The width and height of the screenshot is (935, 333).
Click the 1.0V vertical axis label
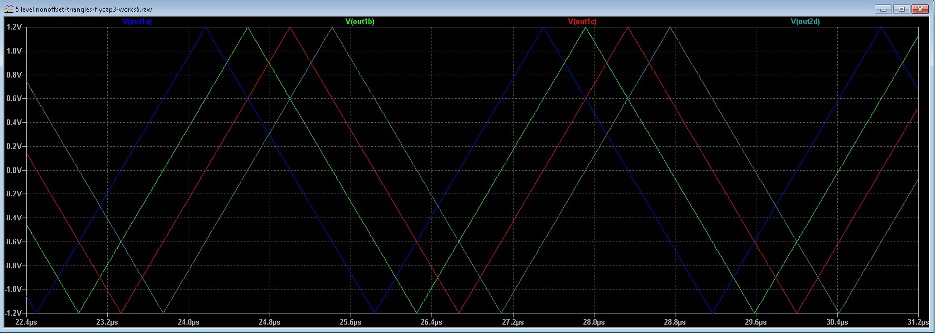click(13, 51)
